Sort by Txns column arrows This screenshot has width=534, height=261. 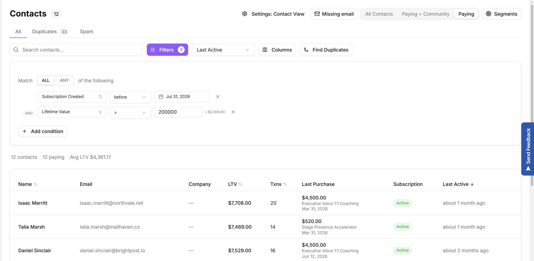(285, 184)
